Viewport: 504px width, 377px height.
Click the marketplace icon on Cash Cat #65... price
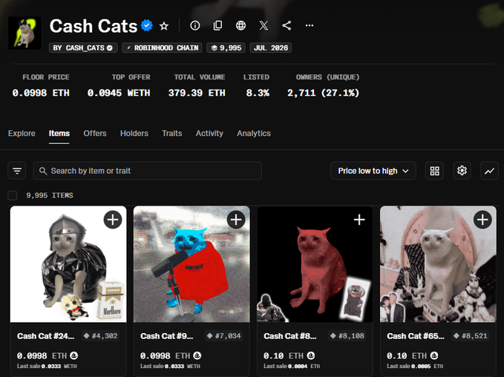(434, 355)
